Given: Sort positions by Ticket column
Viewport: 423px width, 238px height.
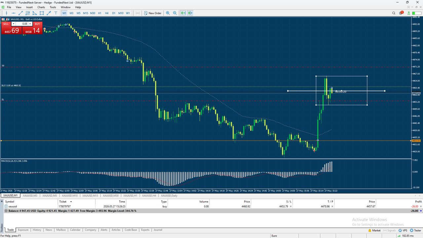Looking at the screenshot, I should [76, 201].
